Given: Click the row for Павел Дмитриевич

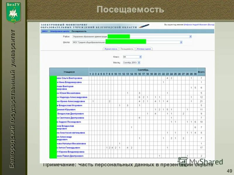Looking at the screenshot, I should [70, 157].
